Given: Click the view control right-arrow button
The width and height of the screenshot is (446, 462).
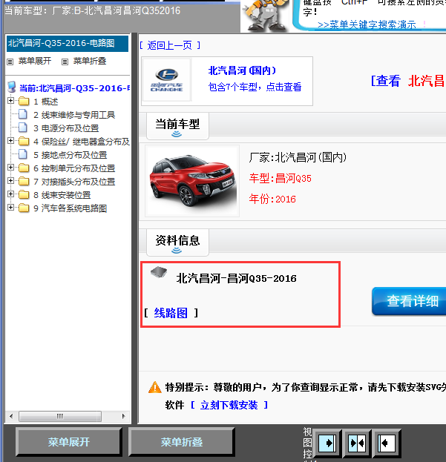Looking at the screenshot, I should (327, 443).
